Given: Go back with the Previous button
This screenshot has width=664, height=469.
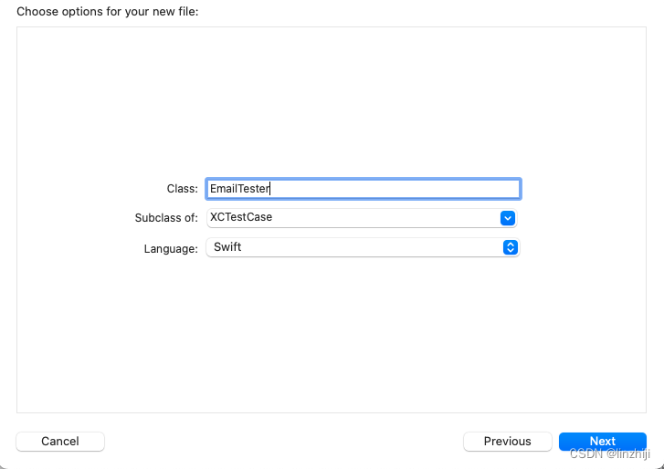Looking at the screenshot, I should click(507, 442).
